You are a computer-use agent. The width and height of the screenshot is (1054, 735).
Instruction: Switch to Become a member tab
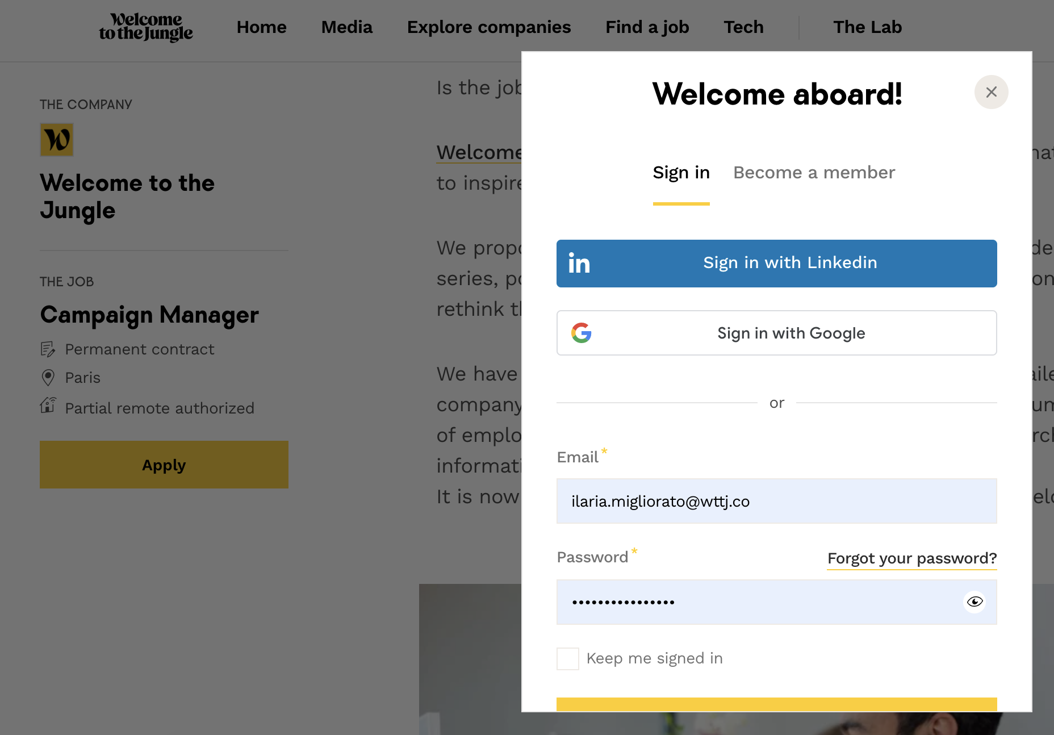[814, 173]
